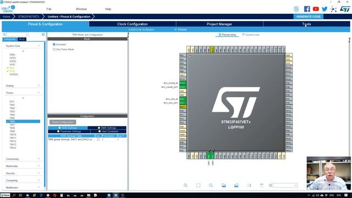Click the ST logo in the header
352x198 pixels.
tap(345, 9)
